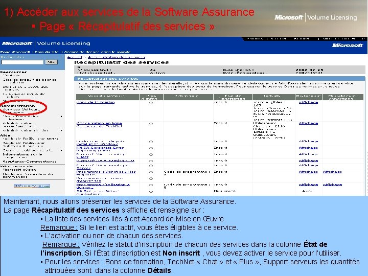Click the Plus d'infos column header
The height and width of the screenshot is (276, 368).
tap(151, 97)
